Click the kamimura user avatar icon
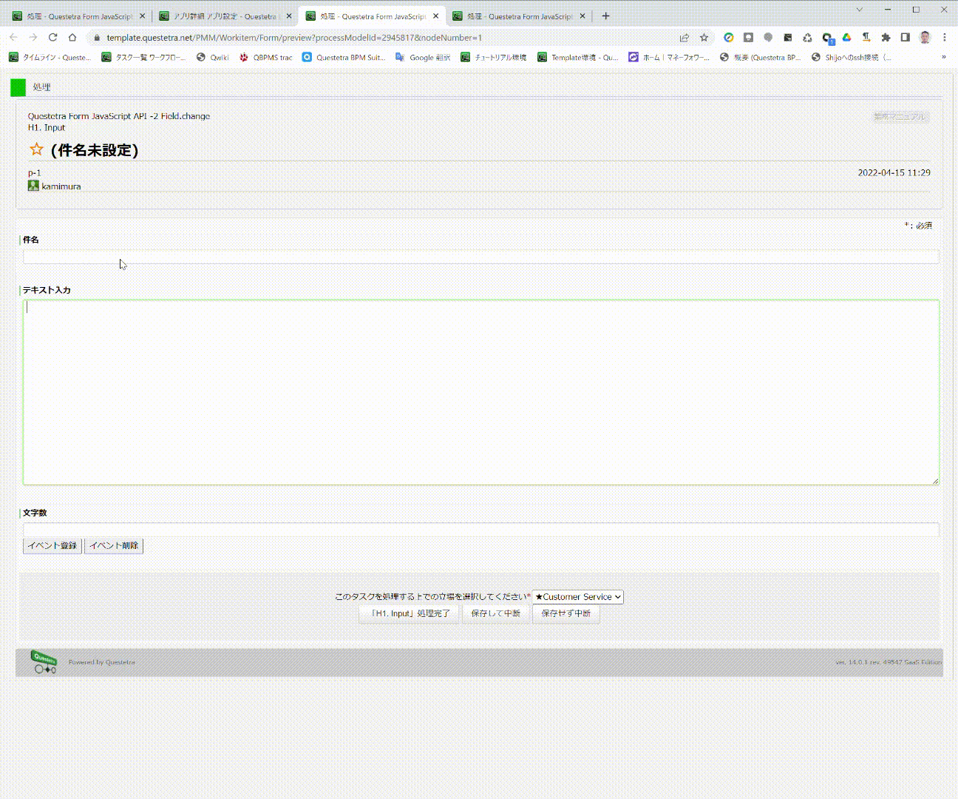 [x=33, y=186]
